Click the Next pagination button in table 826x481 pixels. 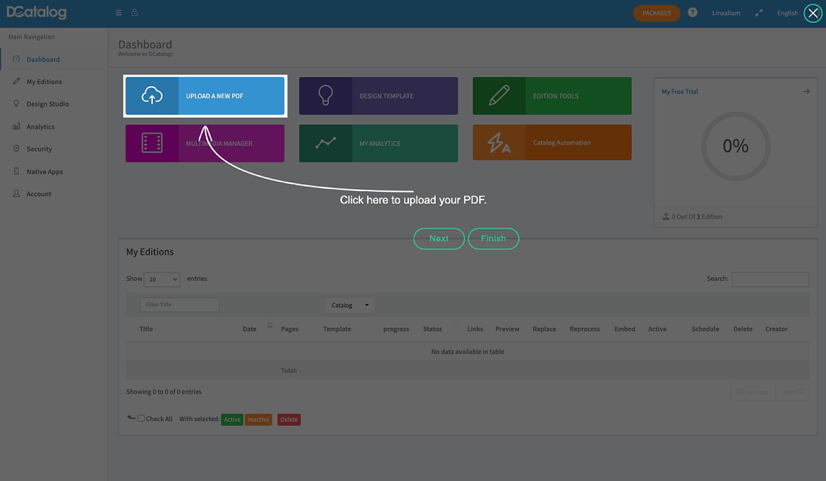click(793, 392)
